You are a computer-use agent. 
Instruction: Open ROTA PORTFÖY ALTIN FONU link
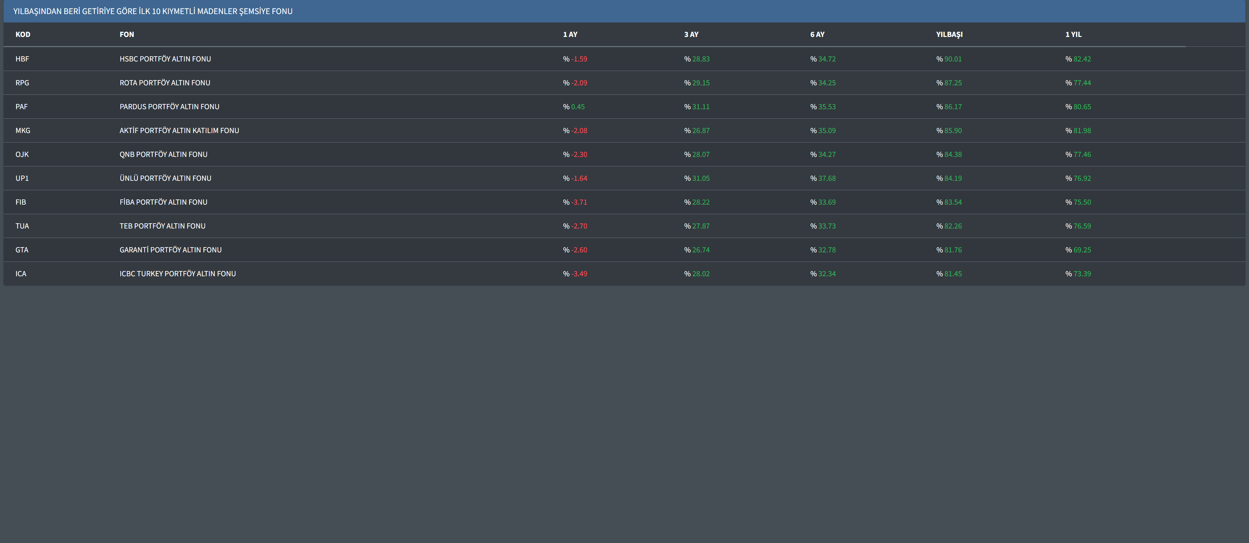165,83
